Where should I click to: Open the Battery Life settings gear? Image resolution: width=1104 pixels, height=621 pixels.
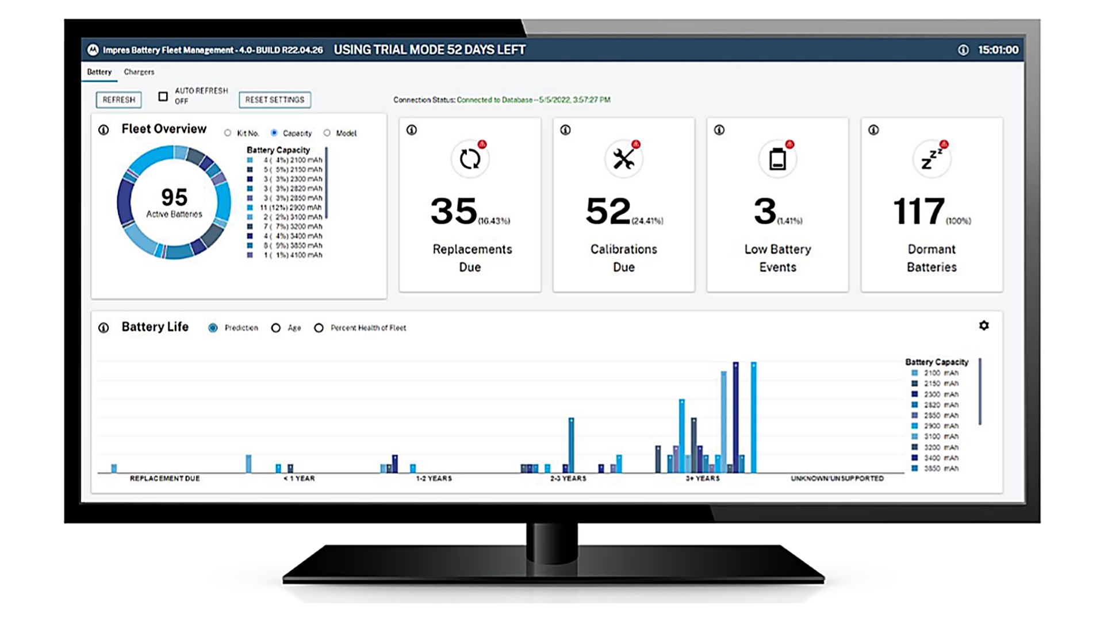click(985, 325)
